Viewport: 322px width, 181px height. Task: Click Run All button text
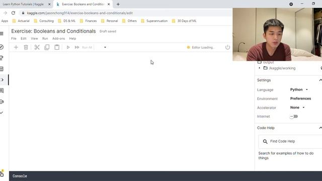[87, 47]
